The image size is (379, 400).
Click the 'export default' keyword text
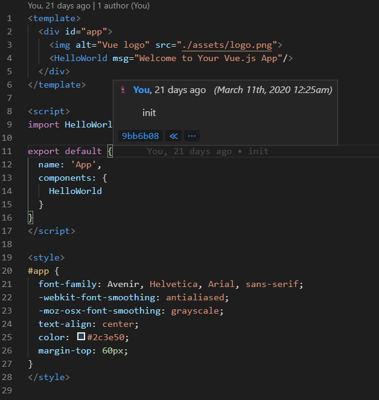pos(65,151)
